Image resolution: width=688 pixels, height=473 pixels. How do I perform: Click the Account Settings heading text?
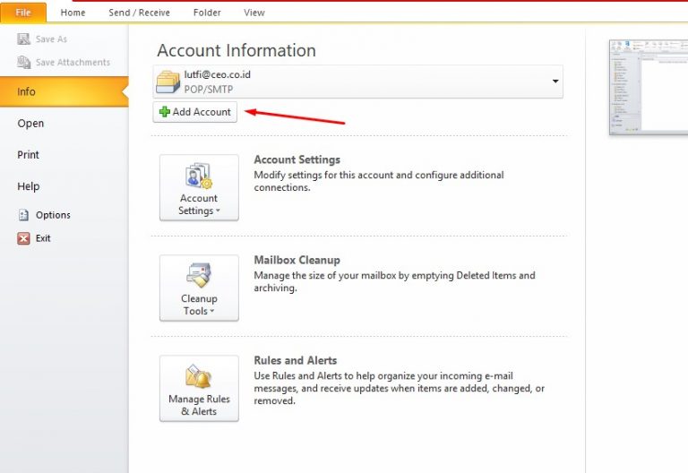pos(297,159)
